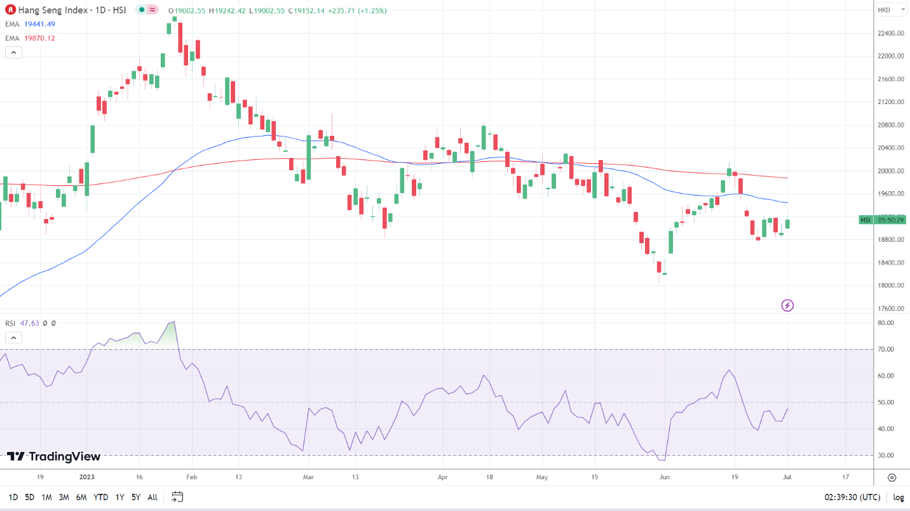Image resolution: width=910 pixels, height=511 pixels.
Task: Select the All time range
Action: pos(153,497)
